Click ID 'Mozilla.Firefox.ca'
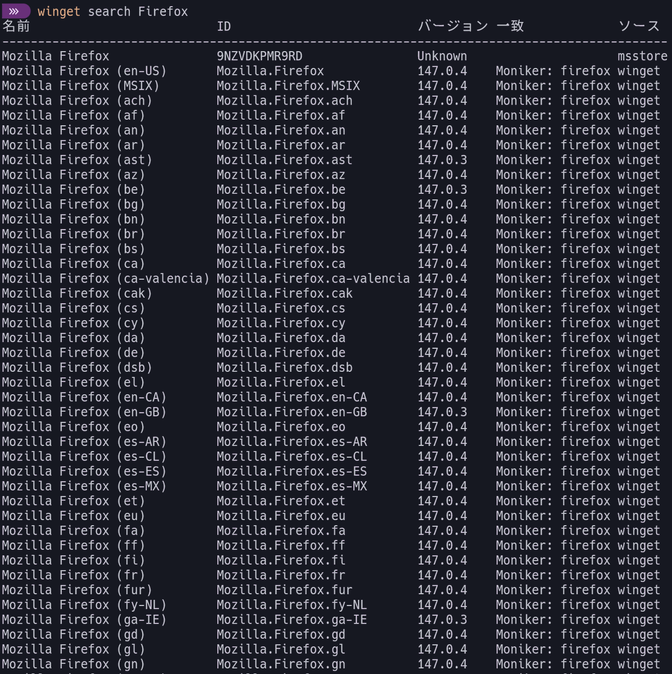This screenshot has height=674, width=672. click(281, 264)
